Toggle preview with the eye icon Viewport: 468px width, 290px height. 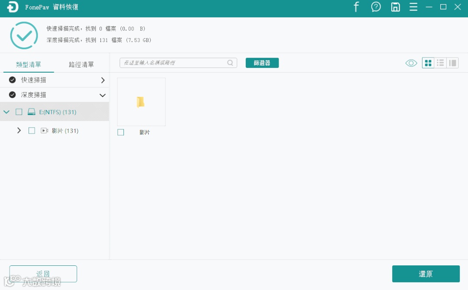click(x=411, y=63)
